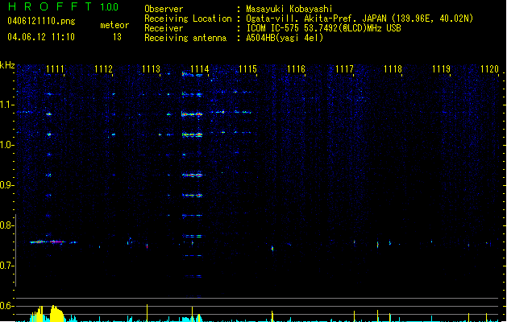Screen dimensions: 507x322
Task: Click the 1113 time marker
Action: coord(151,69)
